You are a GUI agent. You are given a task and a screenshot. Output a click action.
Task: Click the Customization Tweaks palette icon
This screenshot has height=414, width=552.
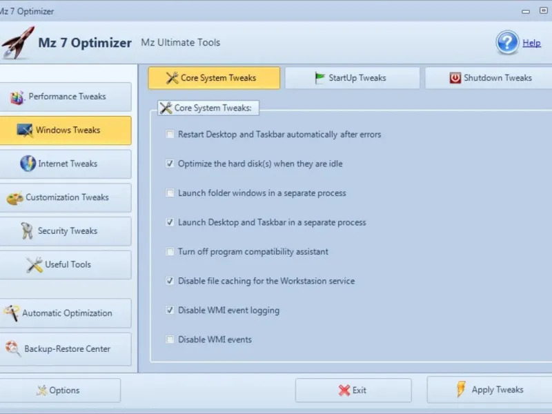pyautogui.click(x=14, y=198)
